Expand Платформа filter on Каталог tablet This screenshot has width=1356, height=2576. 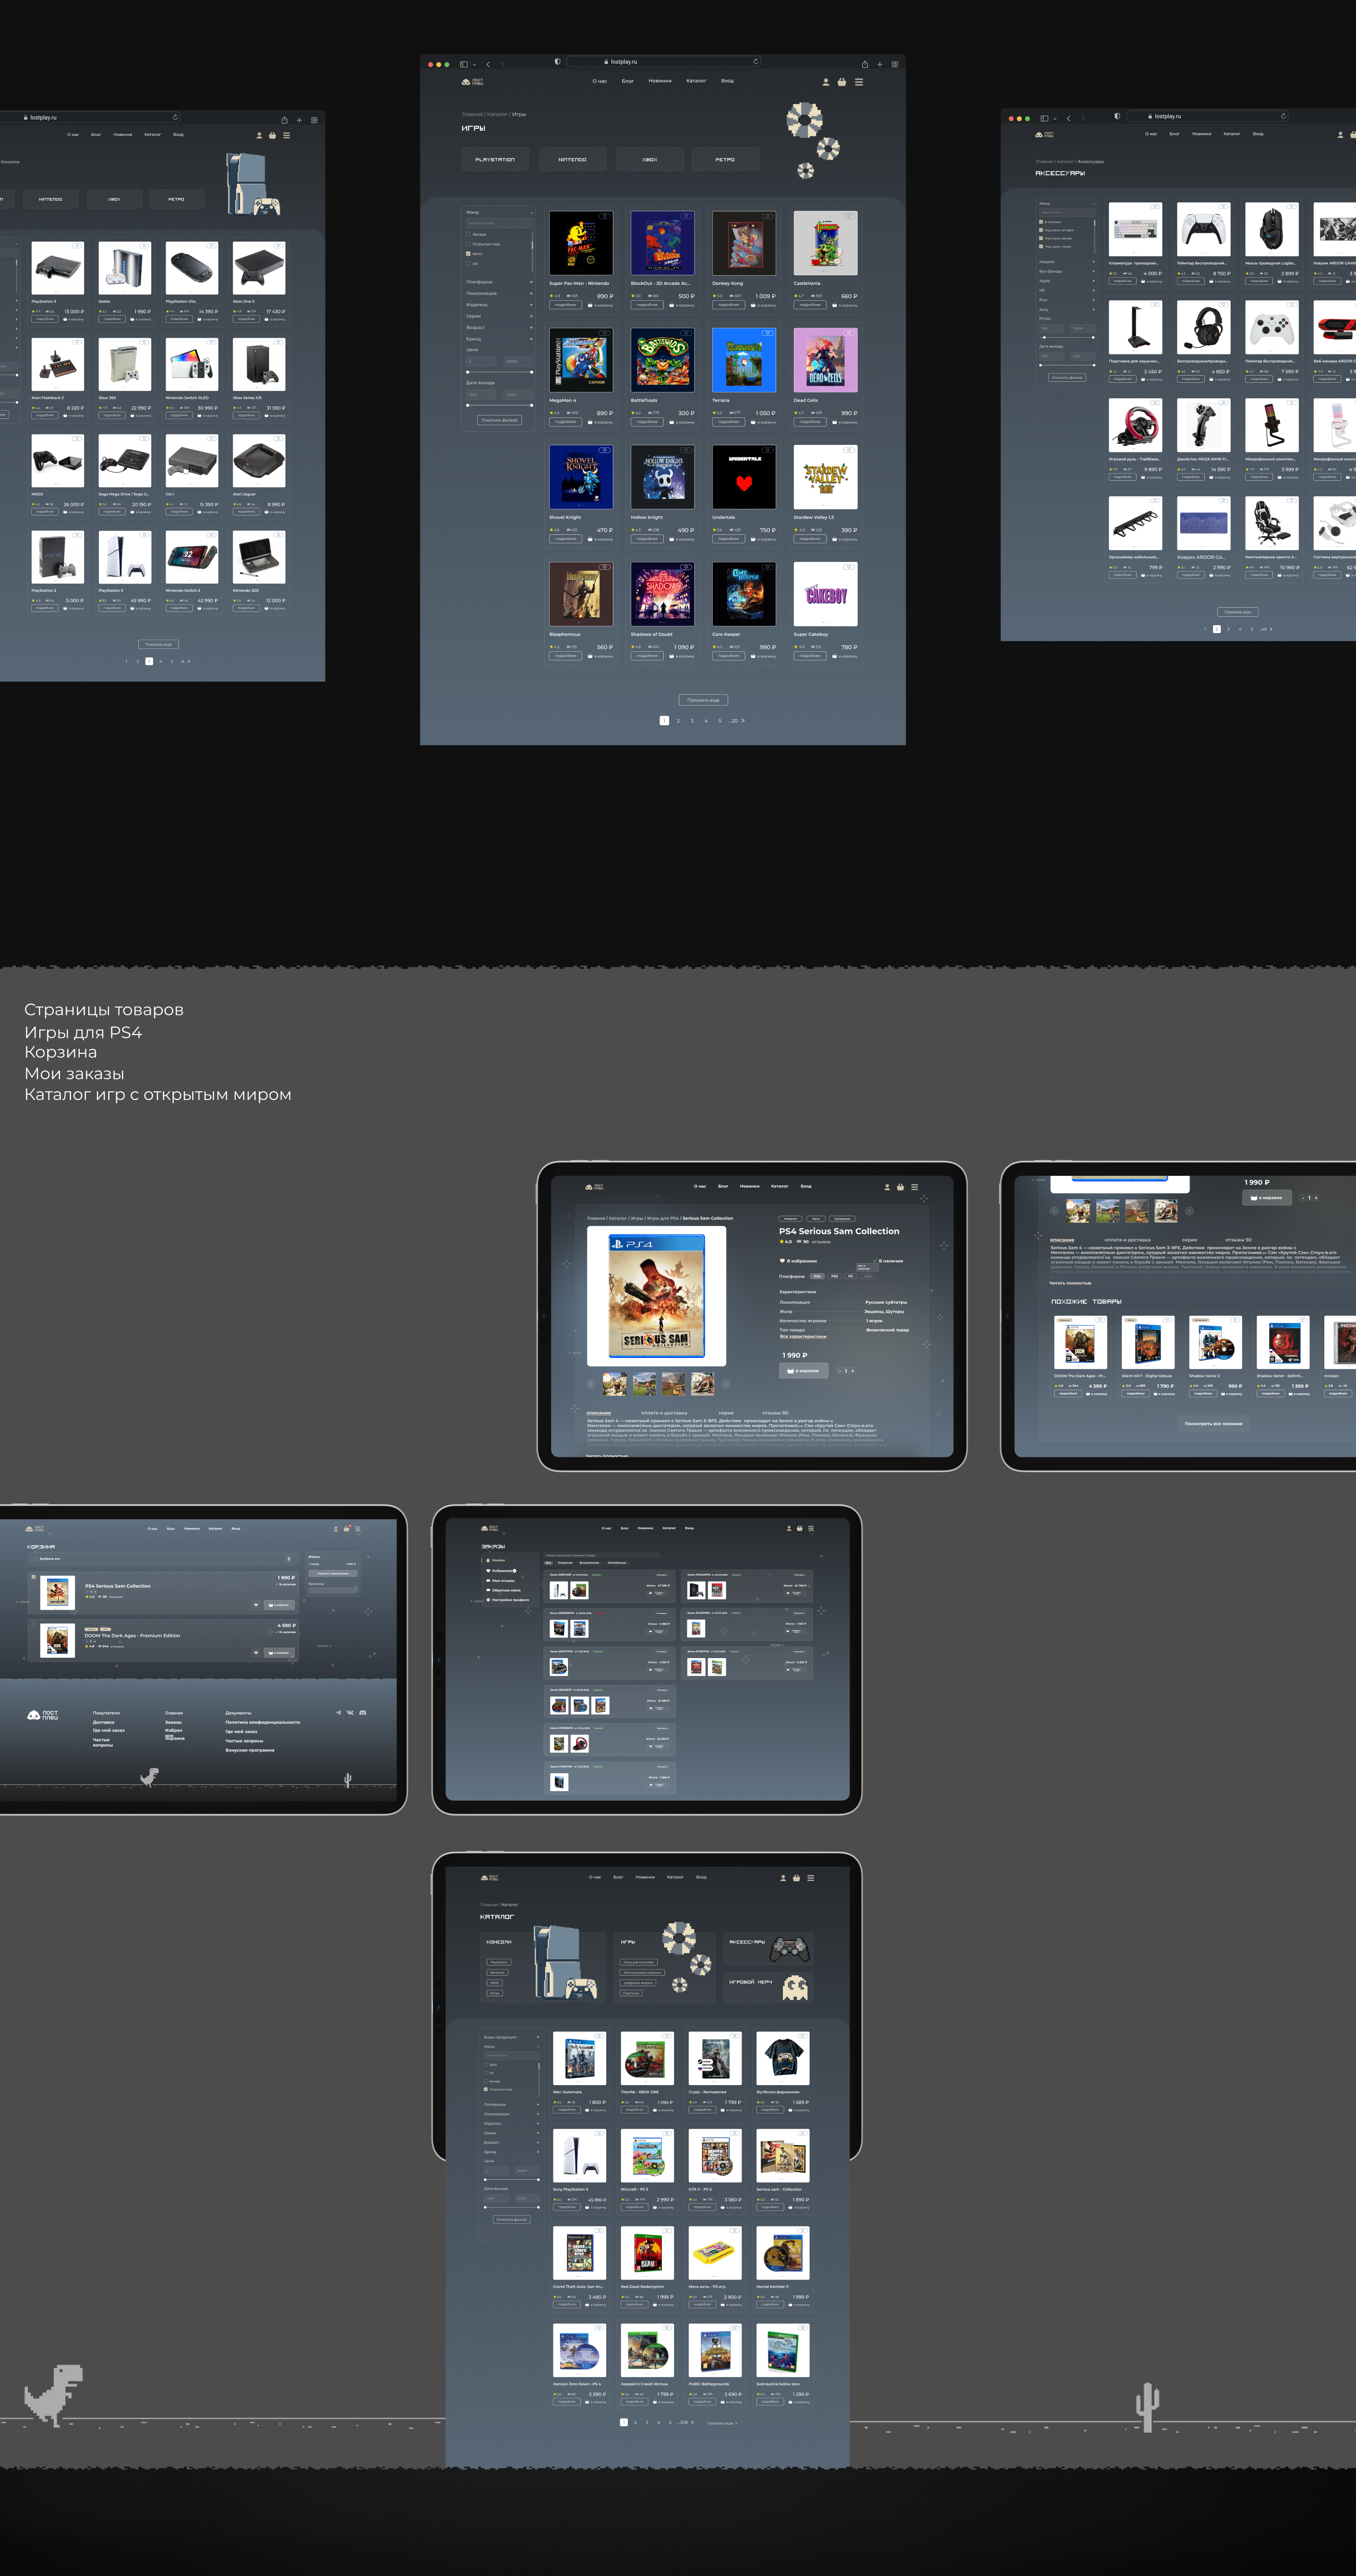538,2105
